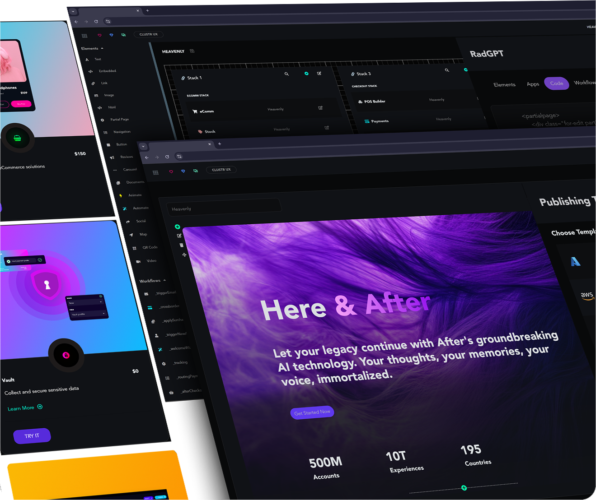Click the pink heart icon in the front window
Screen dimensions: 596x500
click(x=171, y=171)
